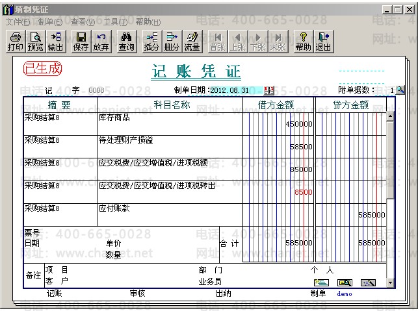Click debit amount 450000
The height and width of the screenshot is (311, 418).
(x=299, y=124)
